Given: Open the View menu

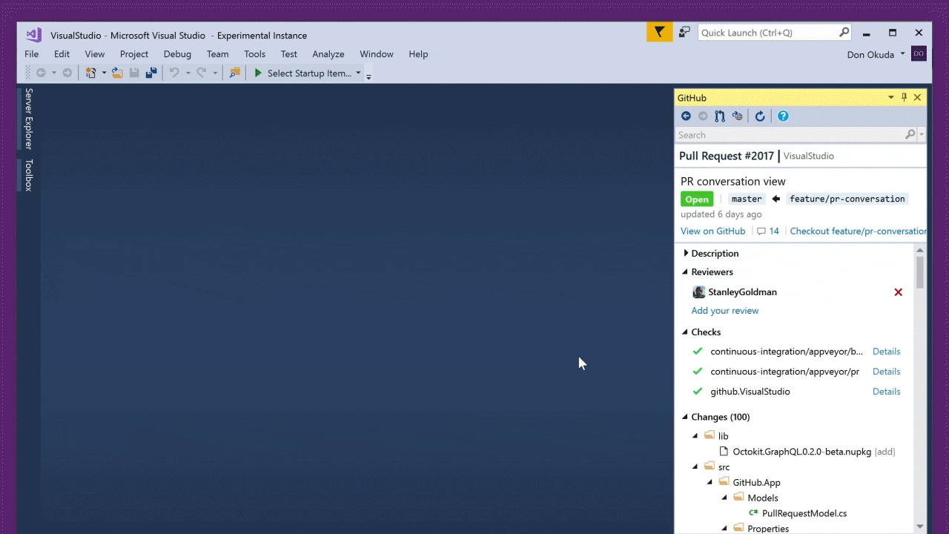Looking at the screenshot, I should click(95, 54).
